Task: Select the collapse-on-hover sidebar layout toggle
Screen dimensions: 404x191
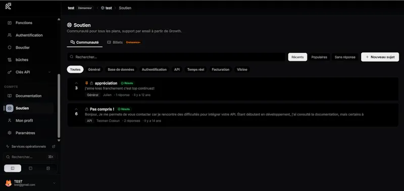Action: click(48, 168)
